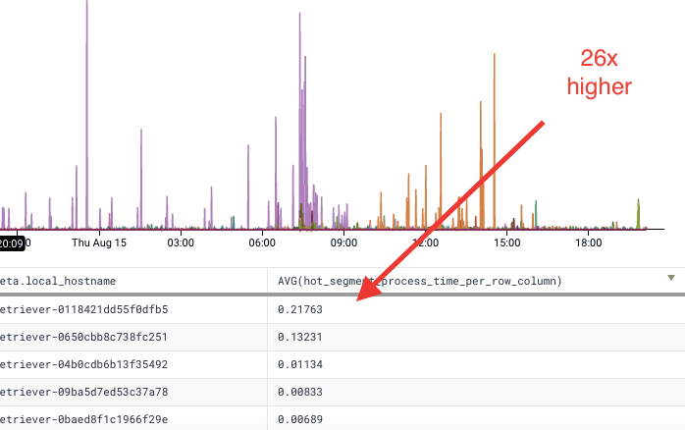Click the 09:00 time axis label

point(342,242)
